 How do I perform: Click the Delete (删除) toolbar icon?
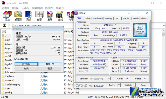pyautogui.click(x=50, y=16)
